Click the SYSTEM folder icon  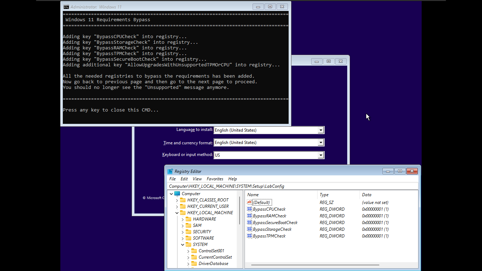pyautogui.click(x=188, y=245)
